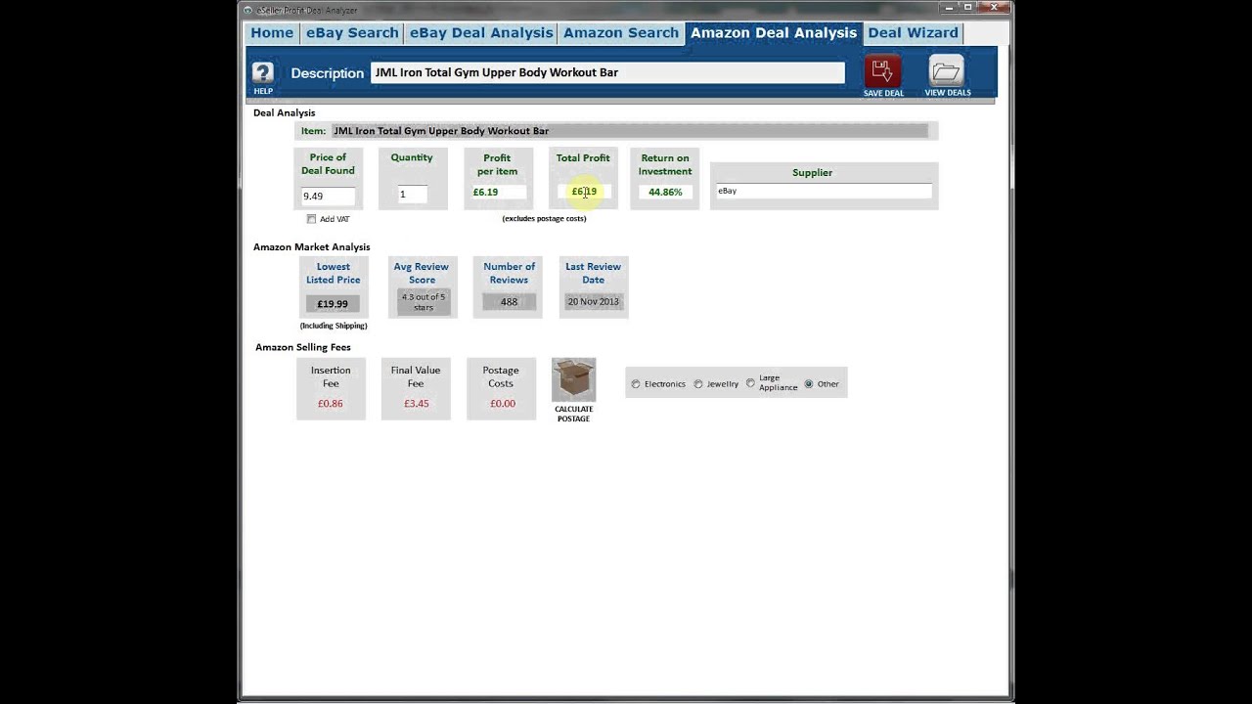Viewport: 1252px width, 704px height.
Task: Open the Deal Wizard tab
Action: coord(913,32)
